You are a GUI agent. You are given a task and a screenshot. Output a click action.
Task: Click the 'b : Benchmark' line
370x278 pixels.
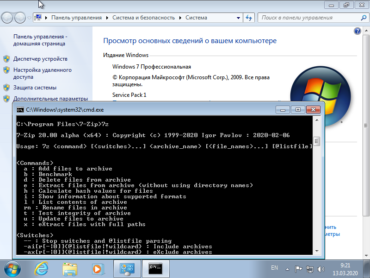48,174
